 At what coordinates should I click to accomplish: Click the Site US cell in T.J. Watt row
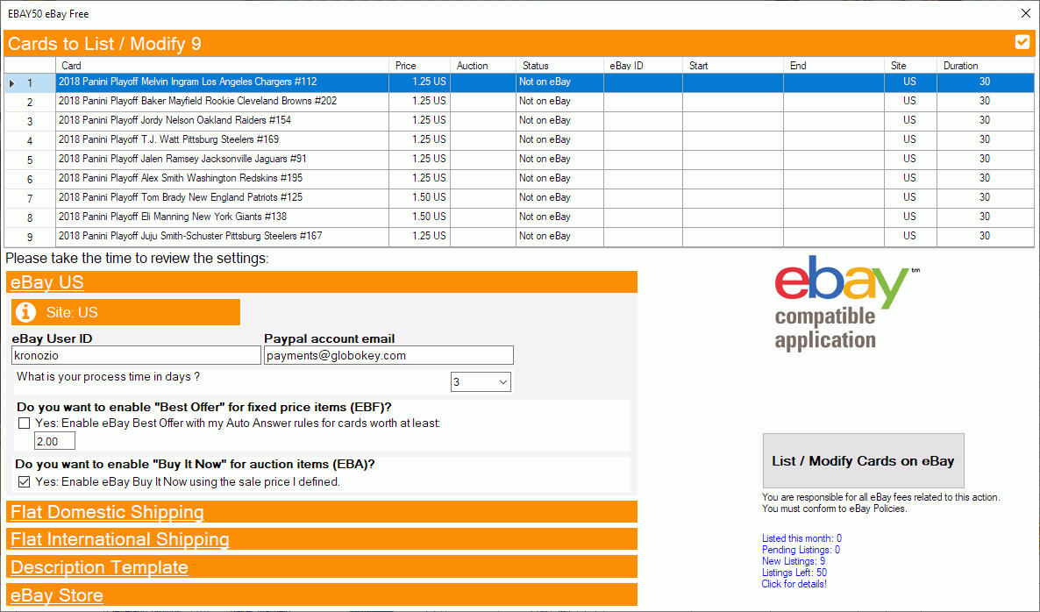pyautogui.click(x=910, y=139)
